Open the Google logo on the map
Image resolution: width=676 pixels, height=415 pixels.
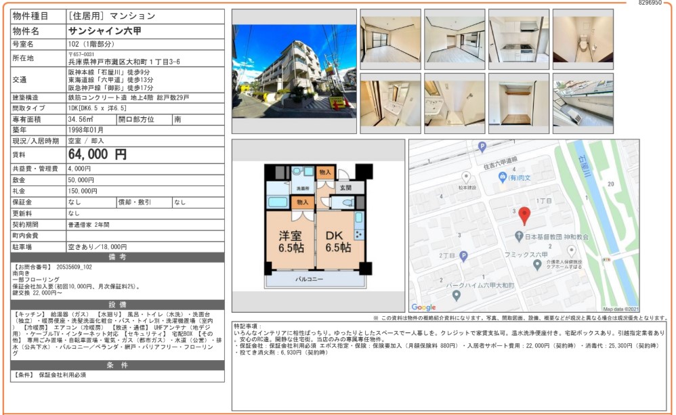tap(423, 307)
